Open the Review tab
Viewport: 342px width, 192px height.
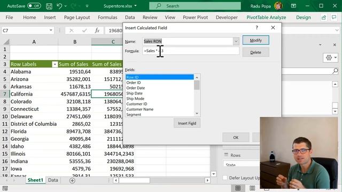pyautogui.click(x=150, y=18)
